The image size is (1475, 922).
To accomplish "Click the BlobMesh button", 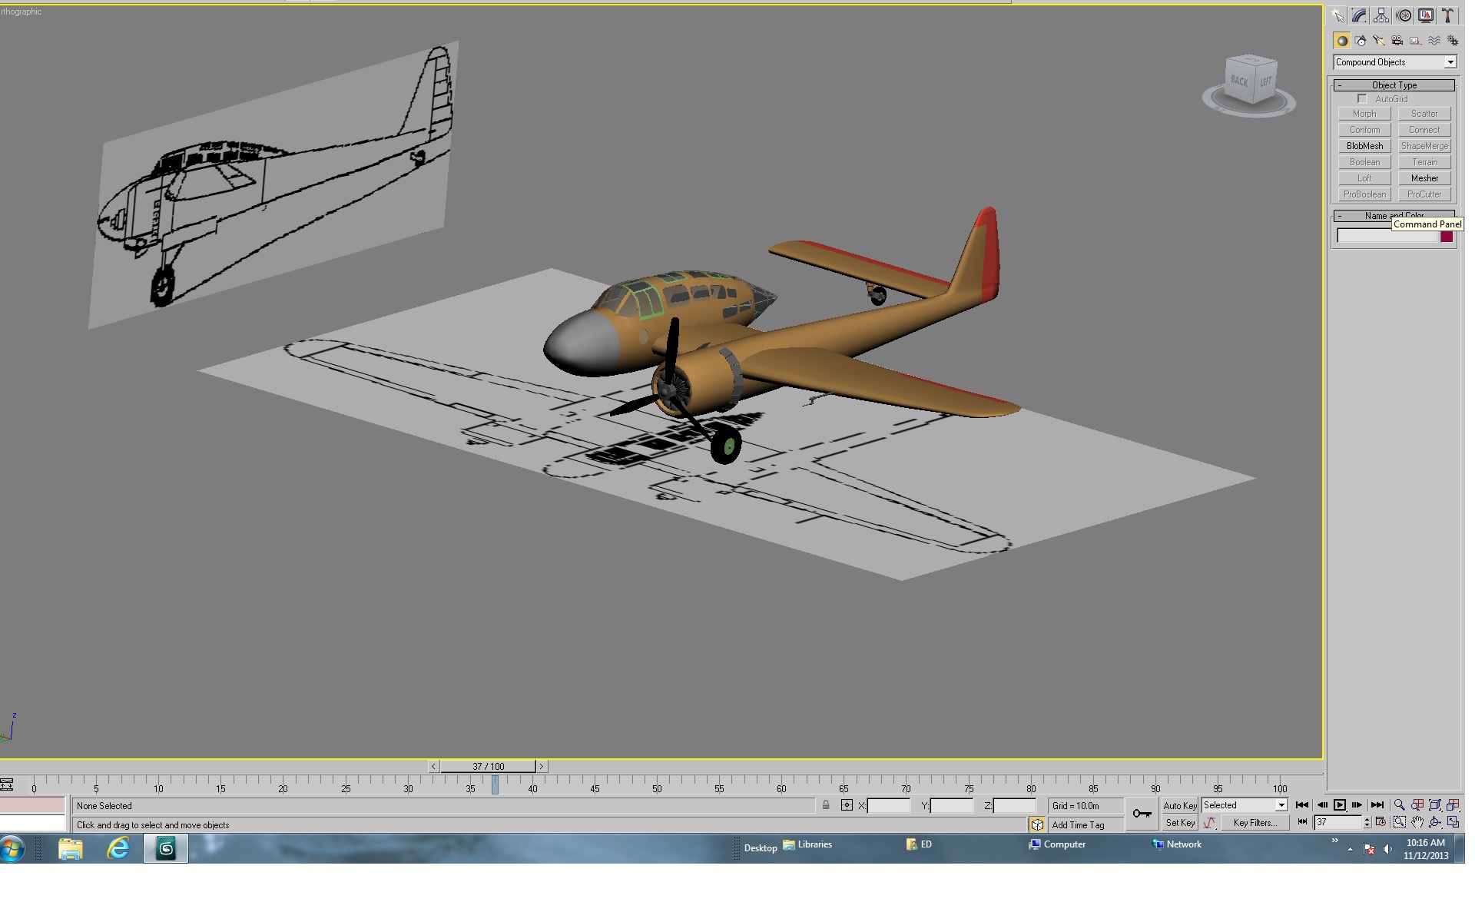I will pos(1364,146).
